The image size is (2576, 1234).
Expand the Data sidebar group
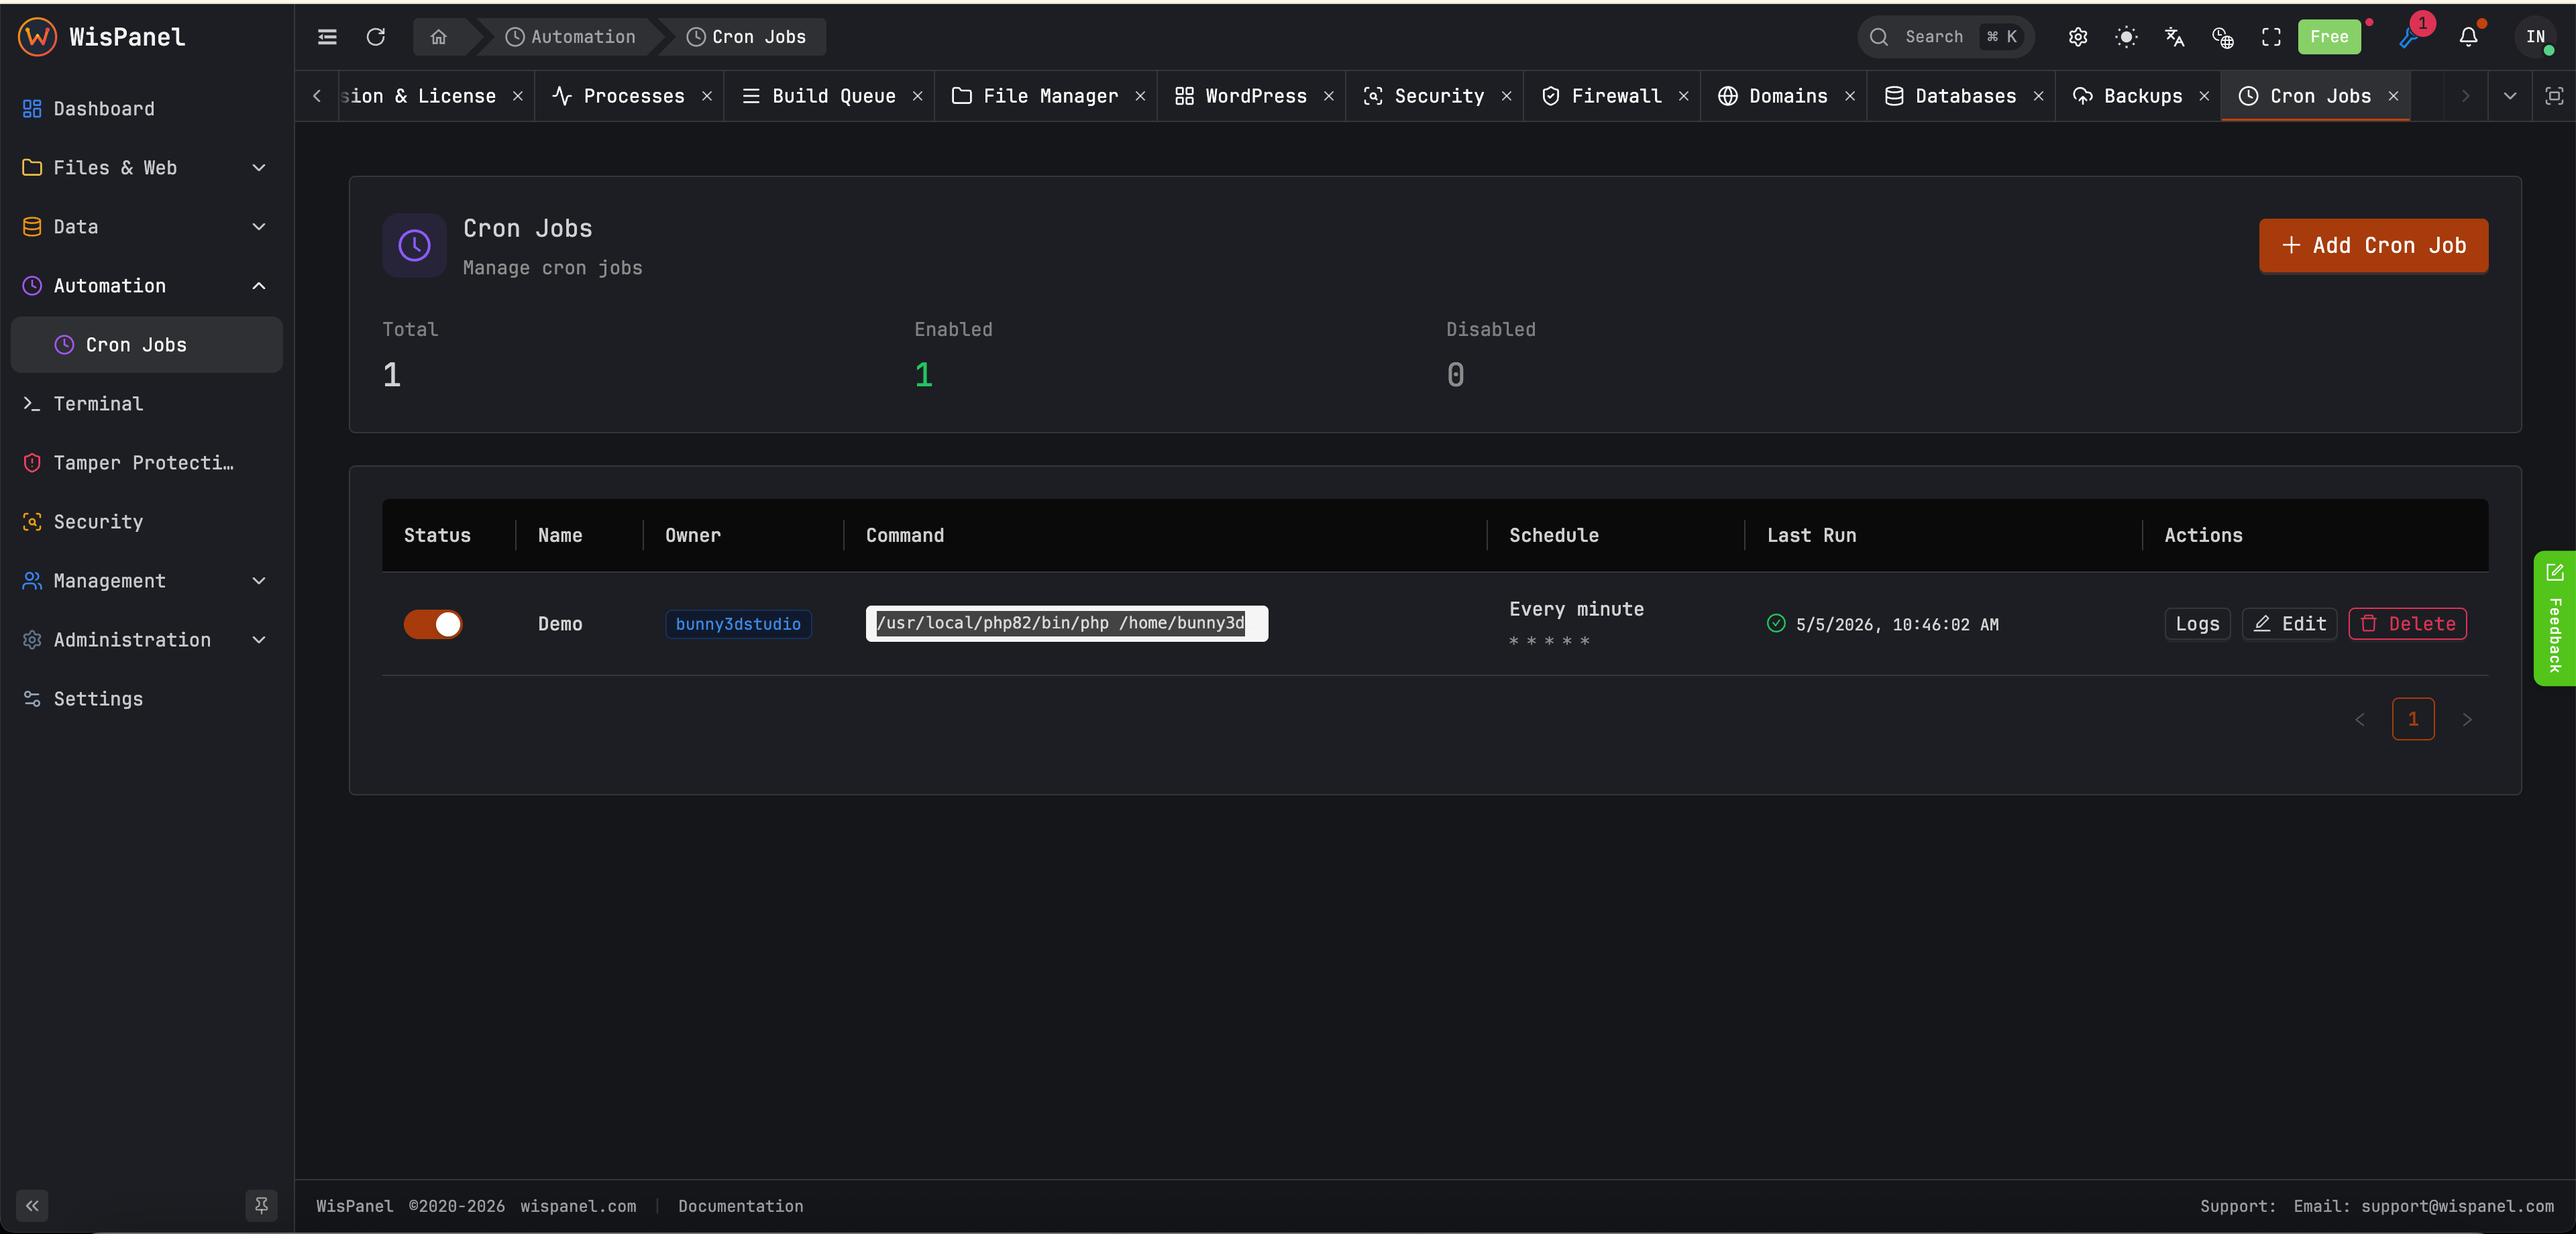tap(146, 226)
